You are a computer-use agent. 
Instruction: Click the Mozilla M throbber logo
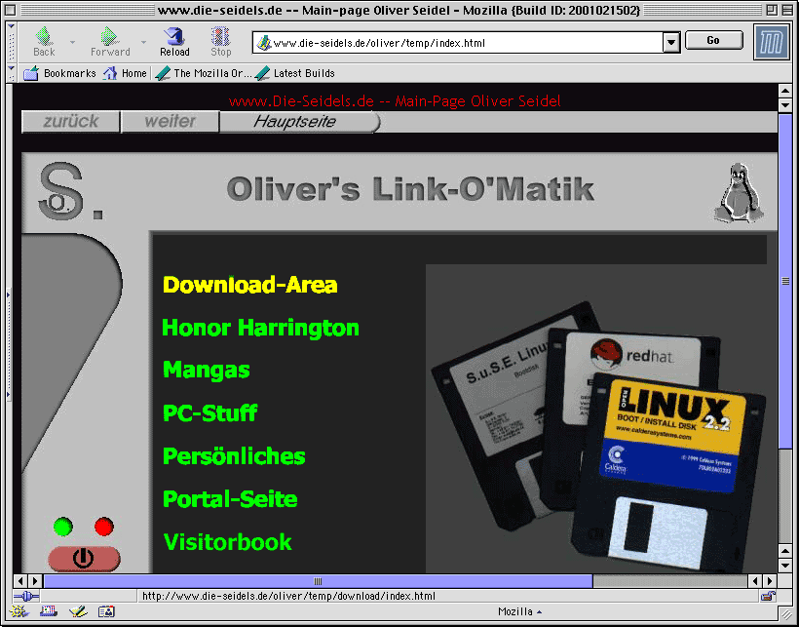click(771, 42)
